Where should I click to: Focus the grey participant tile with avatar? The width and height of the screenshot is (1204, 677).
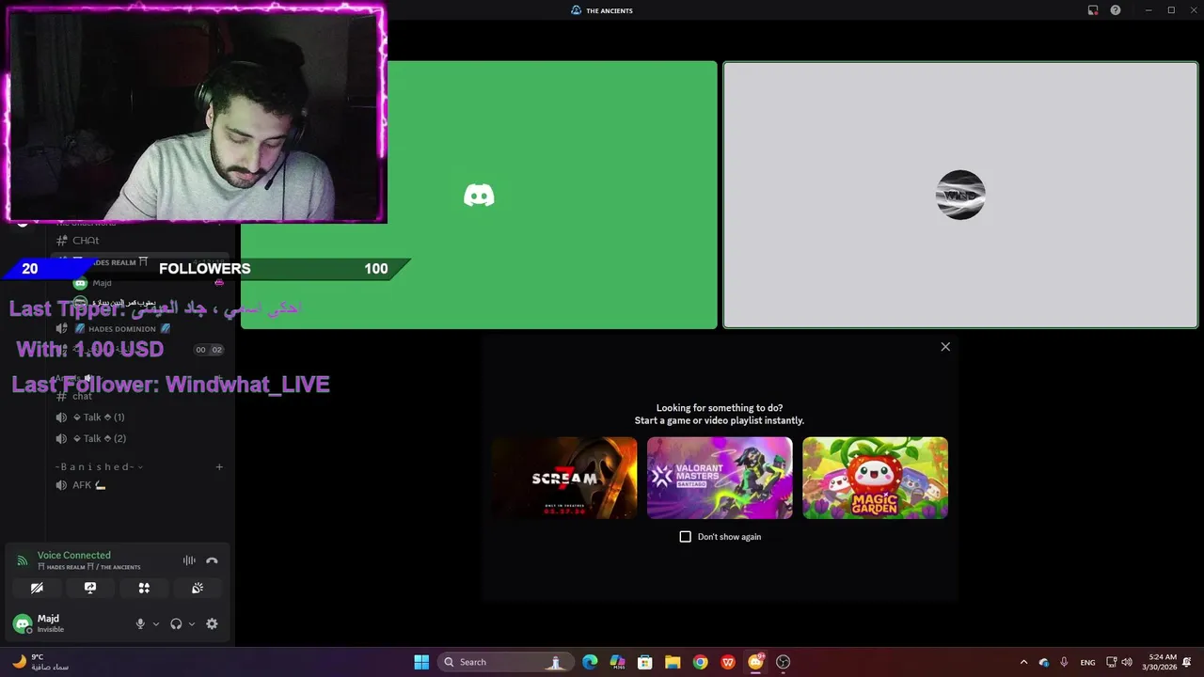[x=960, y=195]
